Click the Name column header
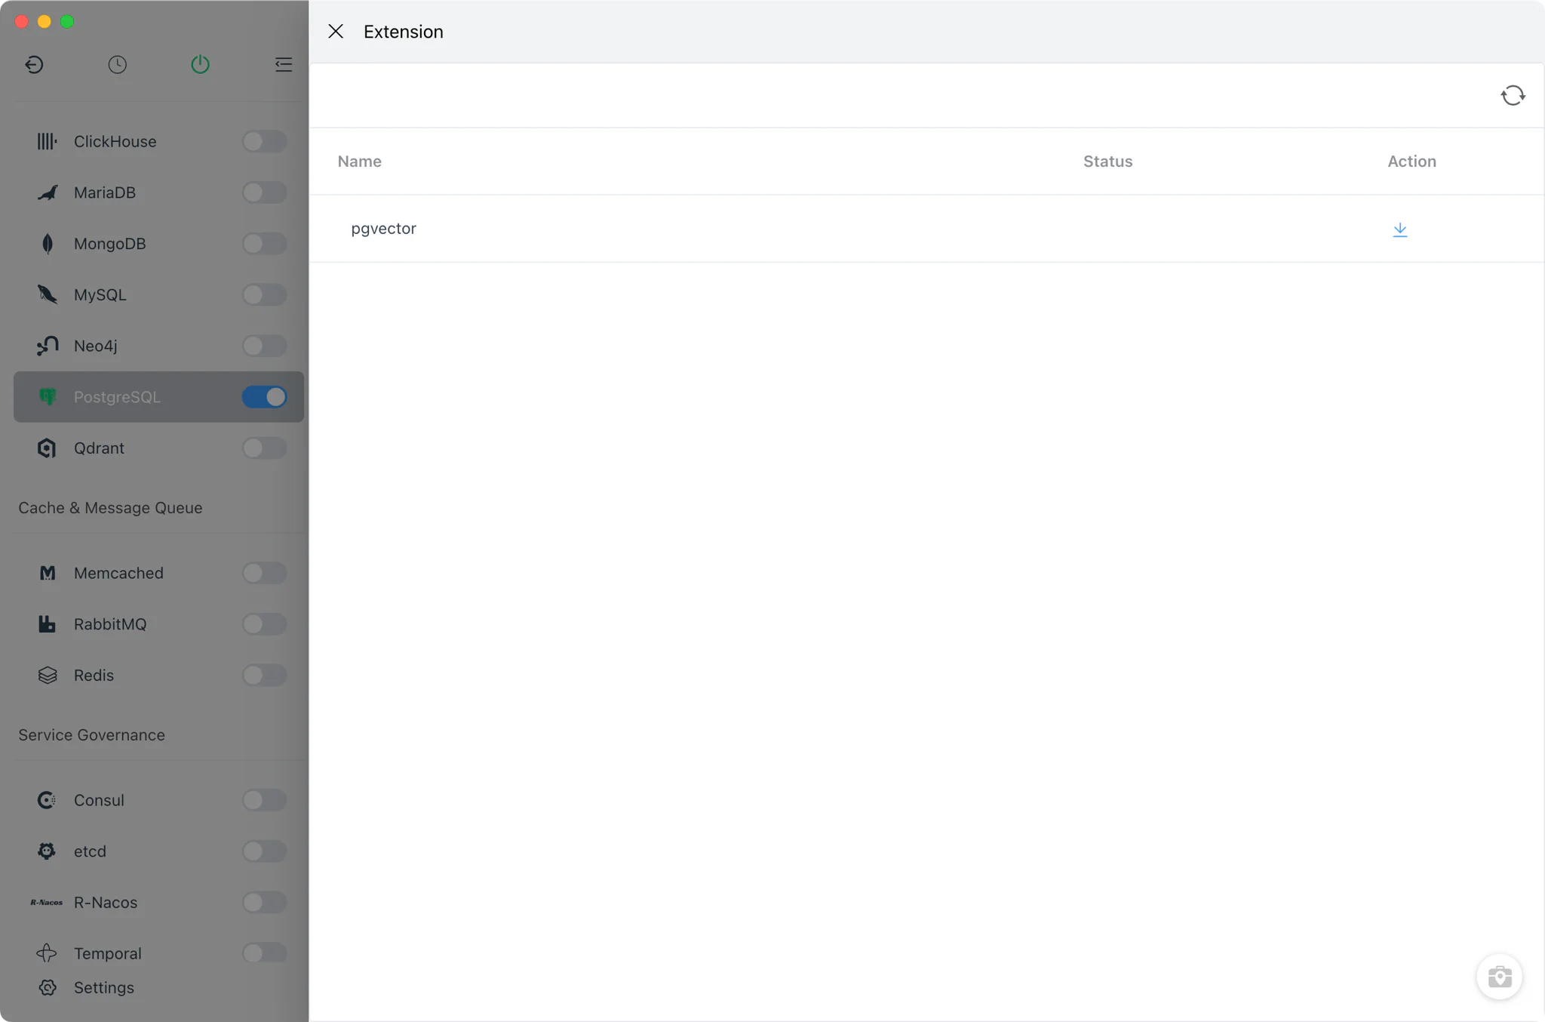Viewport: 1545px width, 1022px height. pos(359,161)
